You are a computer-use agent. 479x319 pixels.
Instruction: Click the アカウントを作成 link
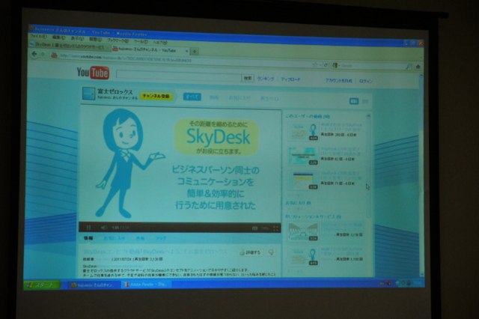tap(338, 81)
